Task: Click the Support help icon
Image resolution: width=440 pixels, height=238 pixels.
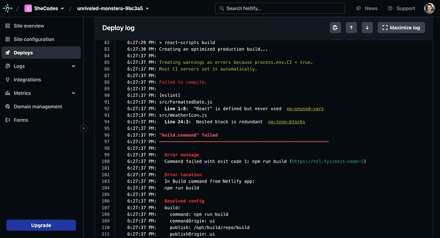Action: 390,8
